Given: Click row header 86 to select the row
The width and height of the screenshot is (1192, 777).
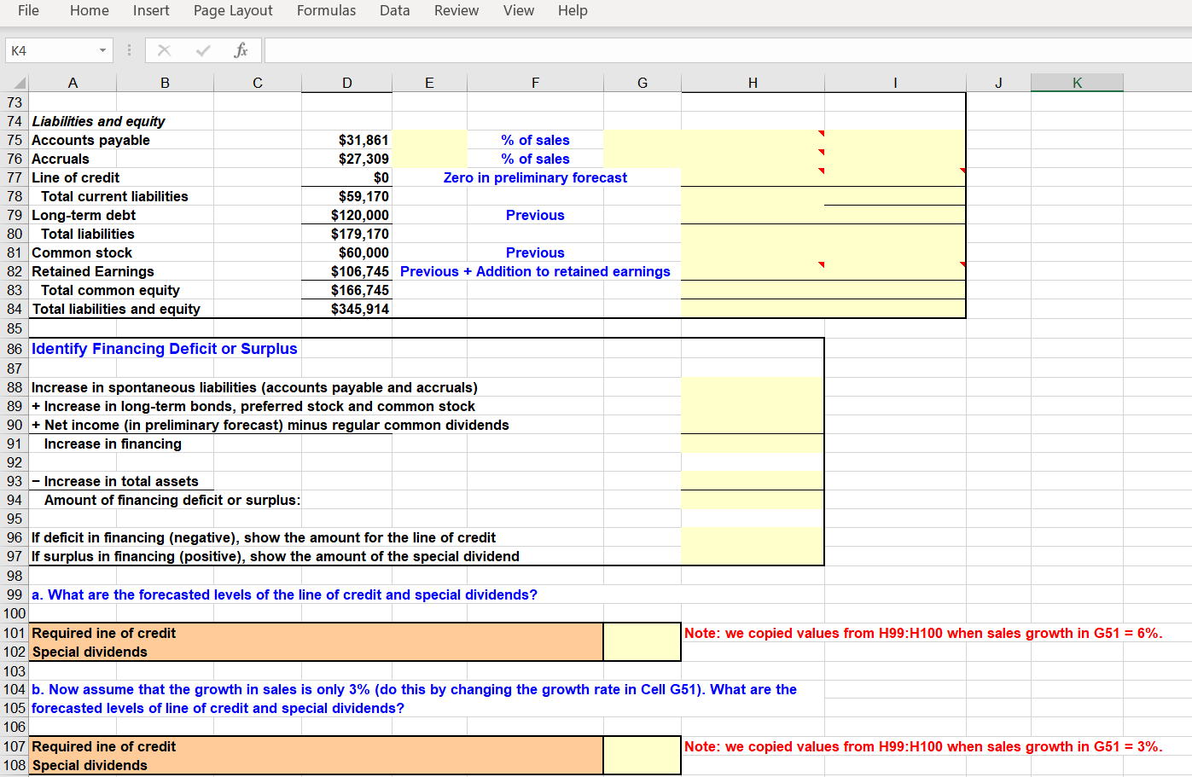Looking at the screenshot, I should 14,348.
